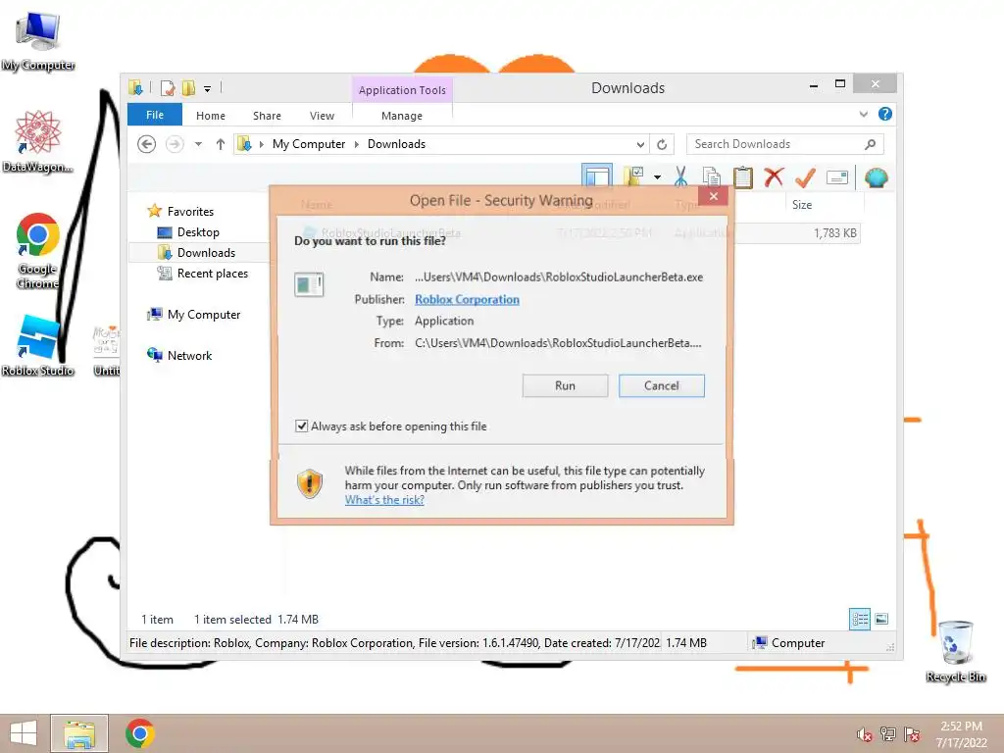The width and height of the screenshot is (1004, 753).
Task: Open the Recycle Bin desktop icon
Action: point(955,651)
